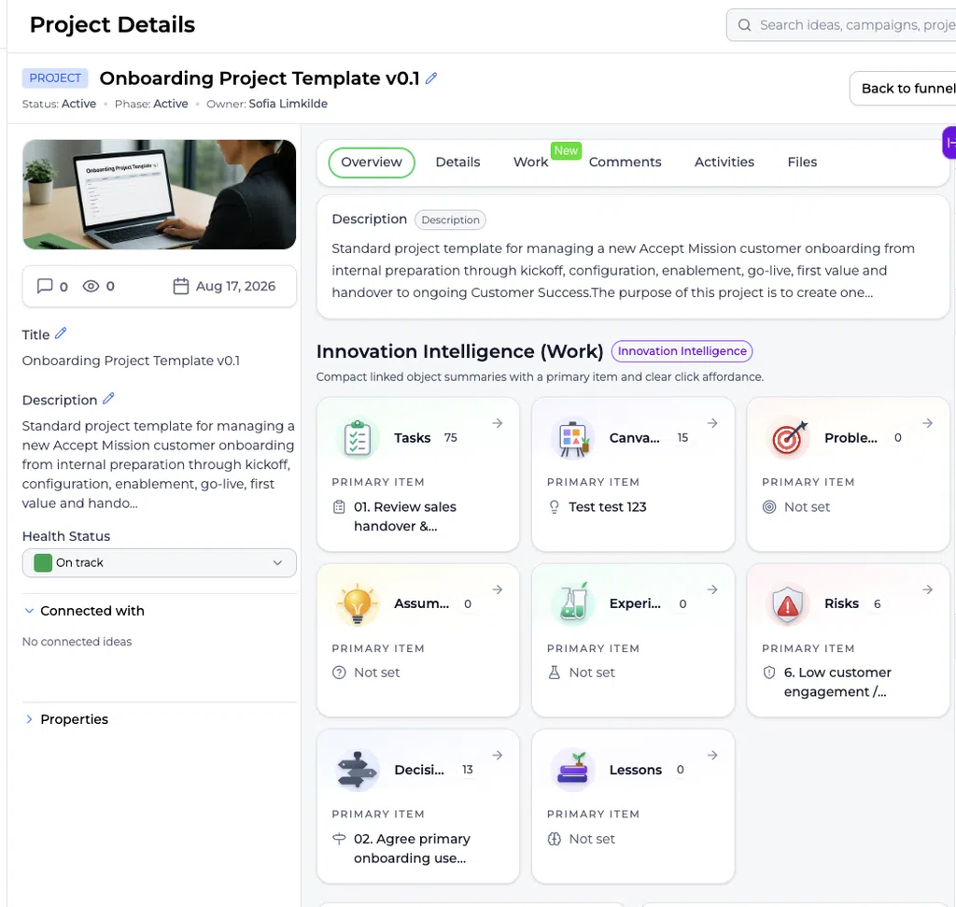Click the Assumptions lightbulb icon

tap(358, 603)
